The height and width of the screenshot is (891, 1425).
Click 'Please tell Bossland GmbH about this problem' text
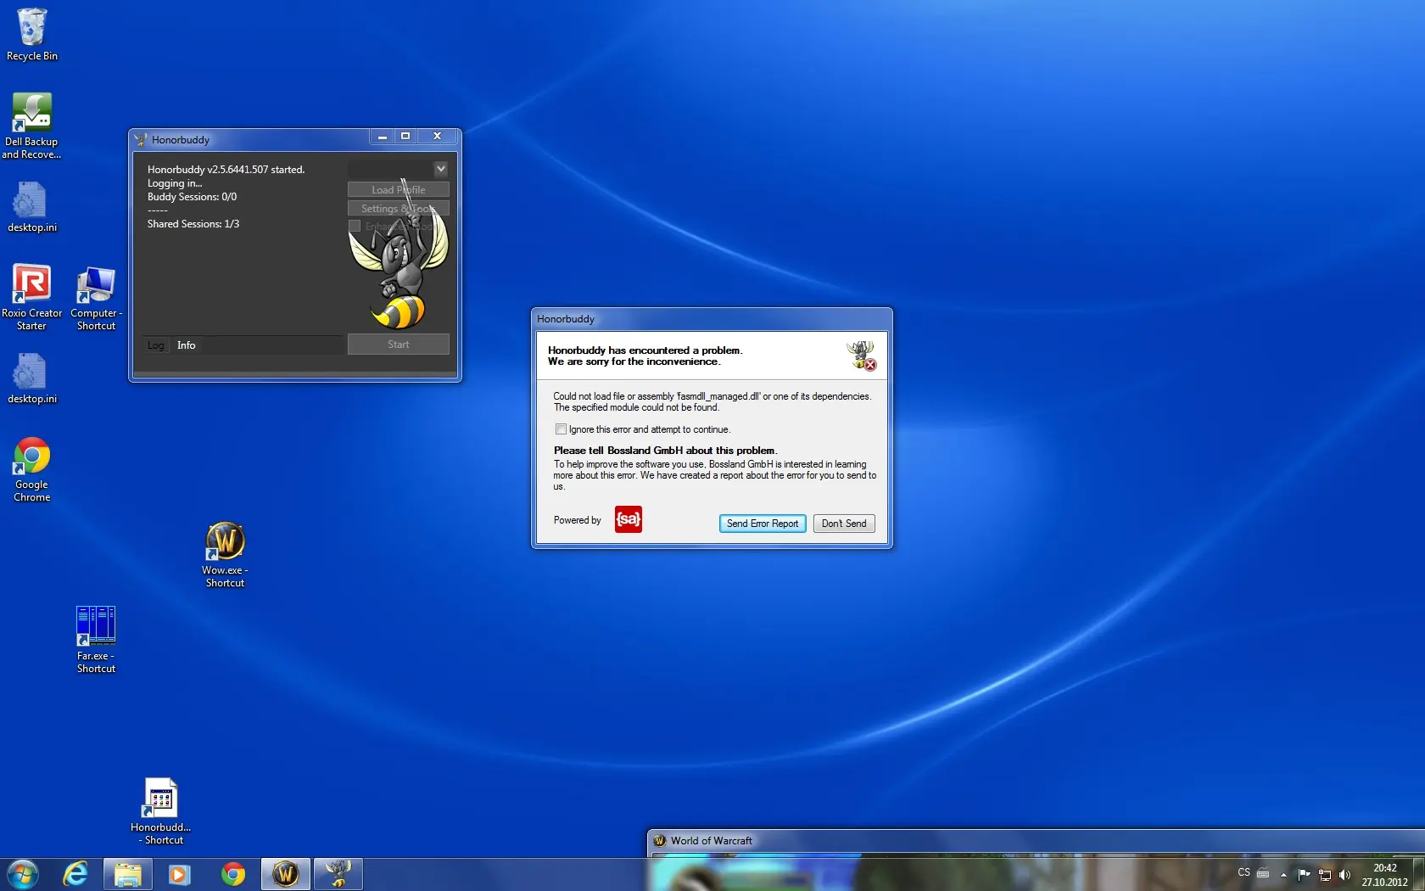pos(665,451)
